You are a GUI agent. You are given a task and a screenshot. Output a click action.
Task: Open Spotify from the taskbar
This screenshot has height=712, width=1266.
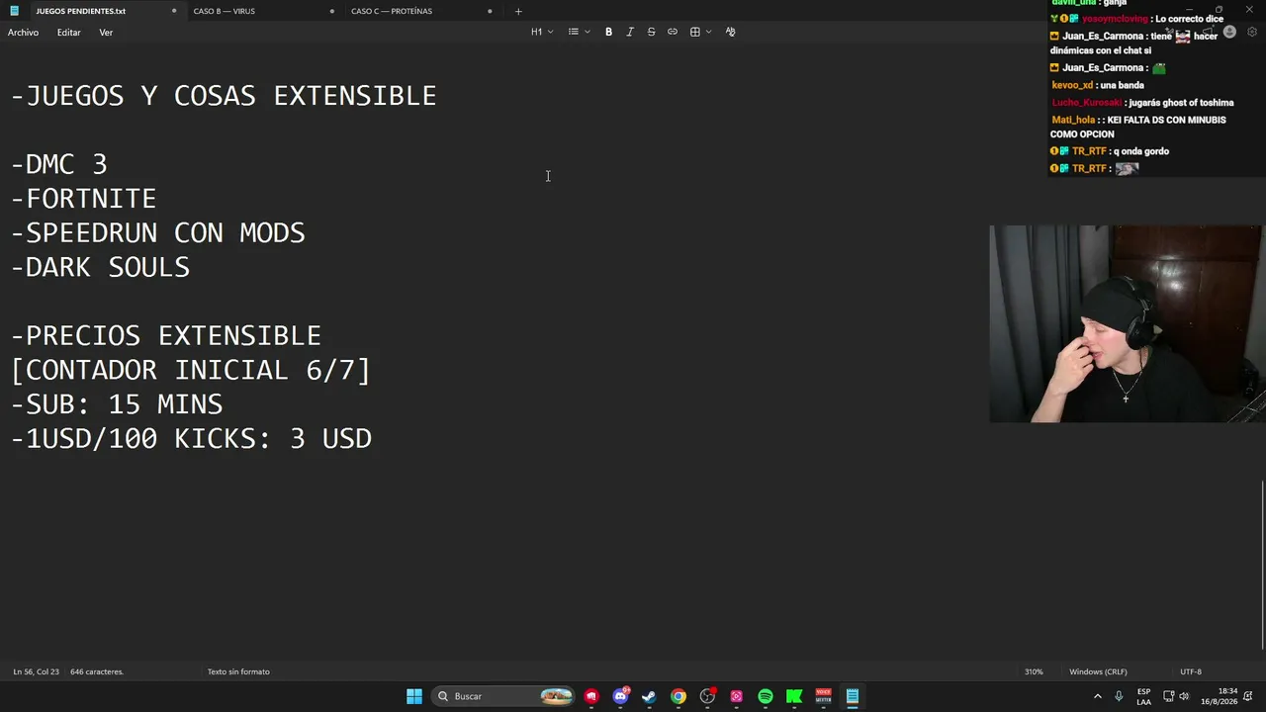[766, 696]
